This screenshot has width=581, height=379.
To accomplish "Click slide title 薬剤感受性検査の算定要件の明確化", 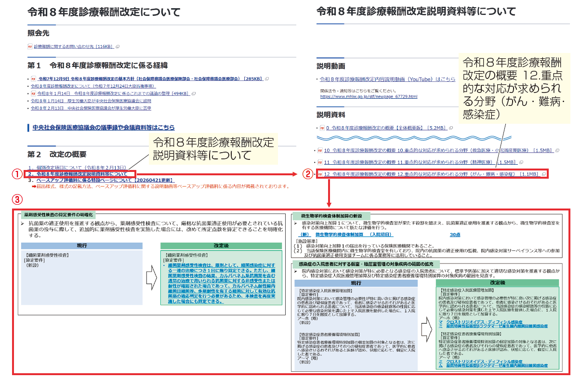I will tap(60, 214).
